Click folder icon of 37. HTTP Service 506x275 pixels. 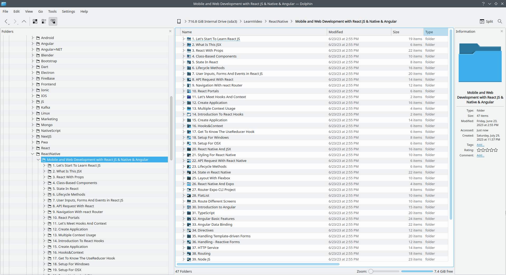point(189,248)
